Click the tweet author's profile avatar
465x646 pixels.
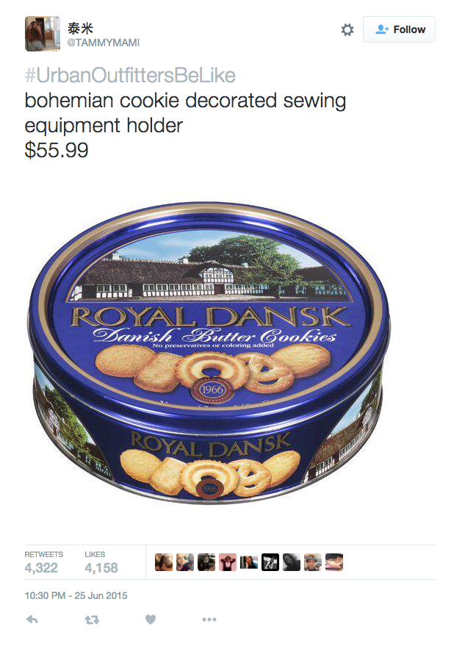[43, 34]
